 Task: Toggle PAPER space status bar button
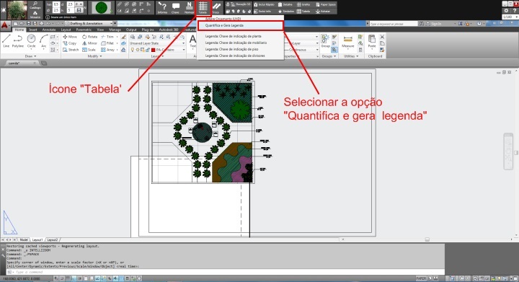tap(421, 278)
